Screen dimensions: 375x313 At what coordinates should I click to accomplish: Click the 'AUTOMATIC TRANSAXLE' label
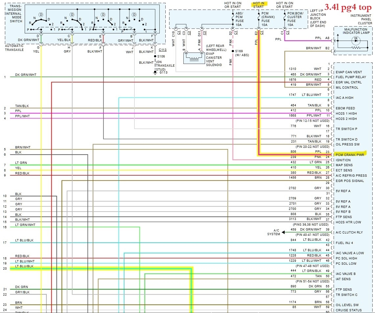pyautogui.click(x=14, y=48)
